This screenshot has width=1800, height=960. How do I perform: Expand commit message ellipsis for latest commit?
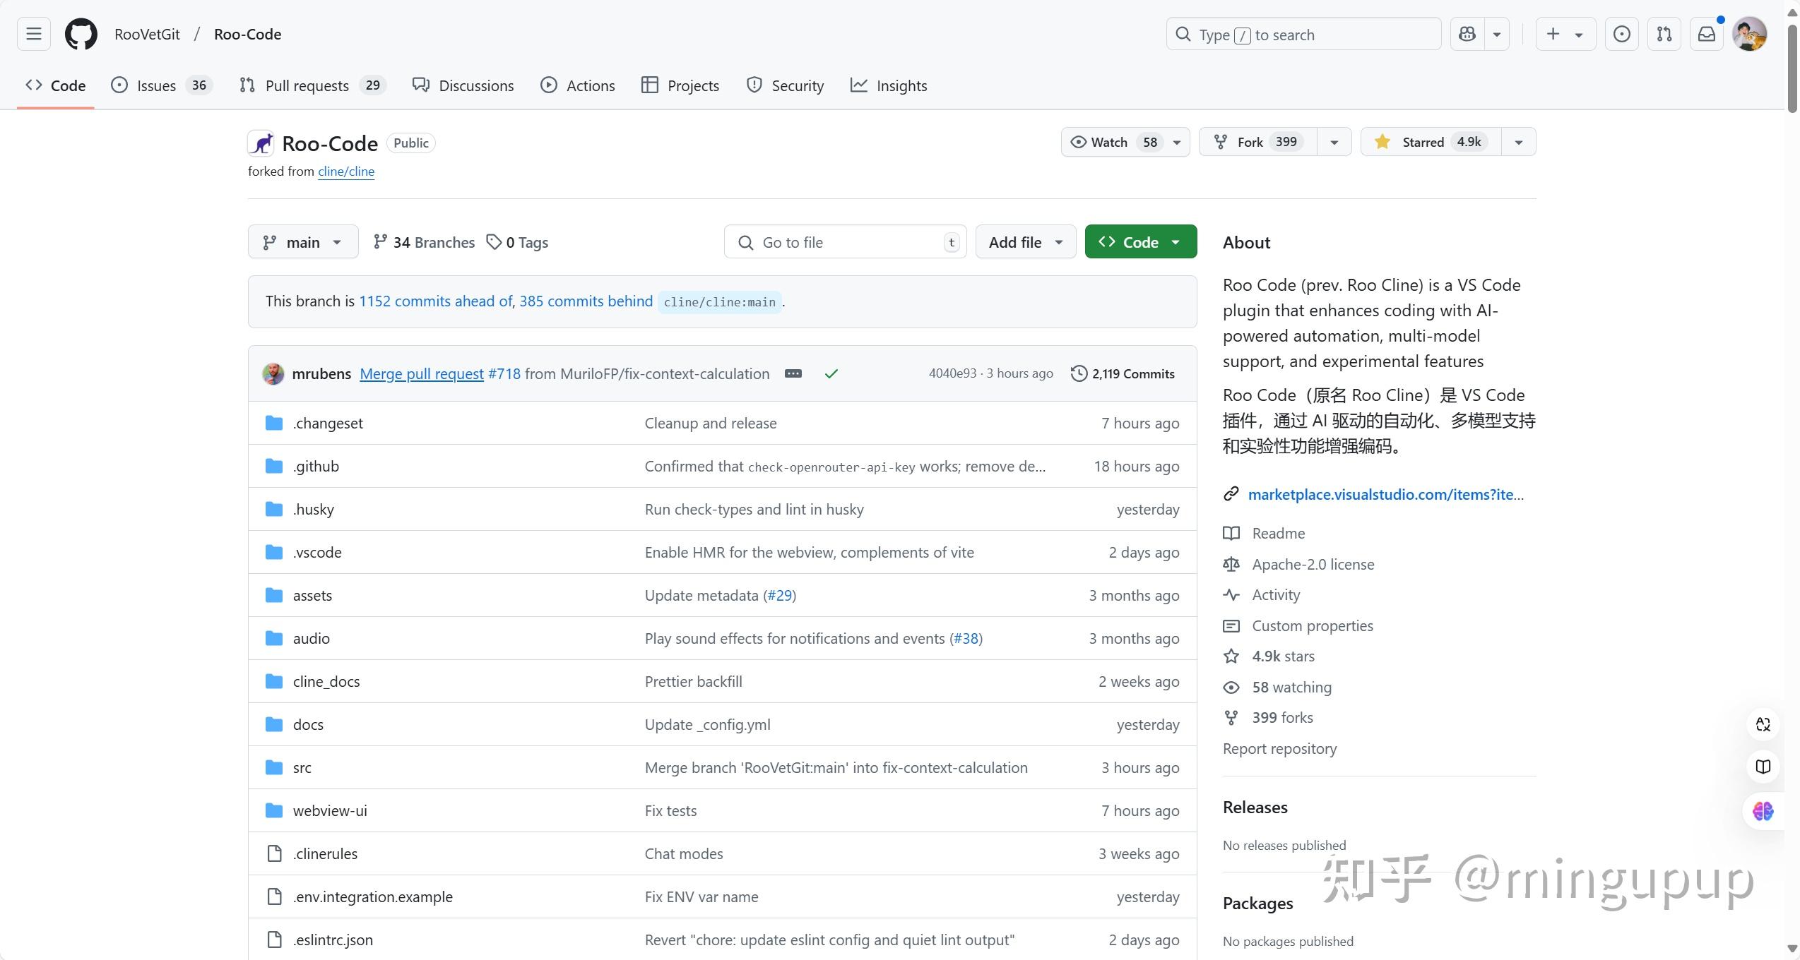coord(793,373)
